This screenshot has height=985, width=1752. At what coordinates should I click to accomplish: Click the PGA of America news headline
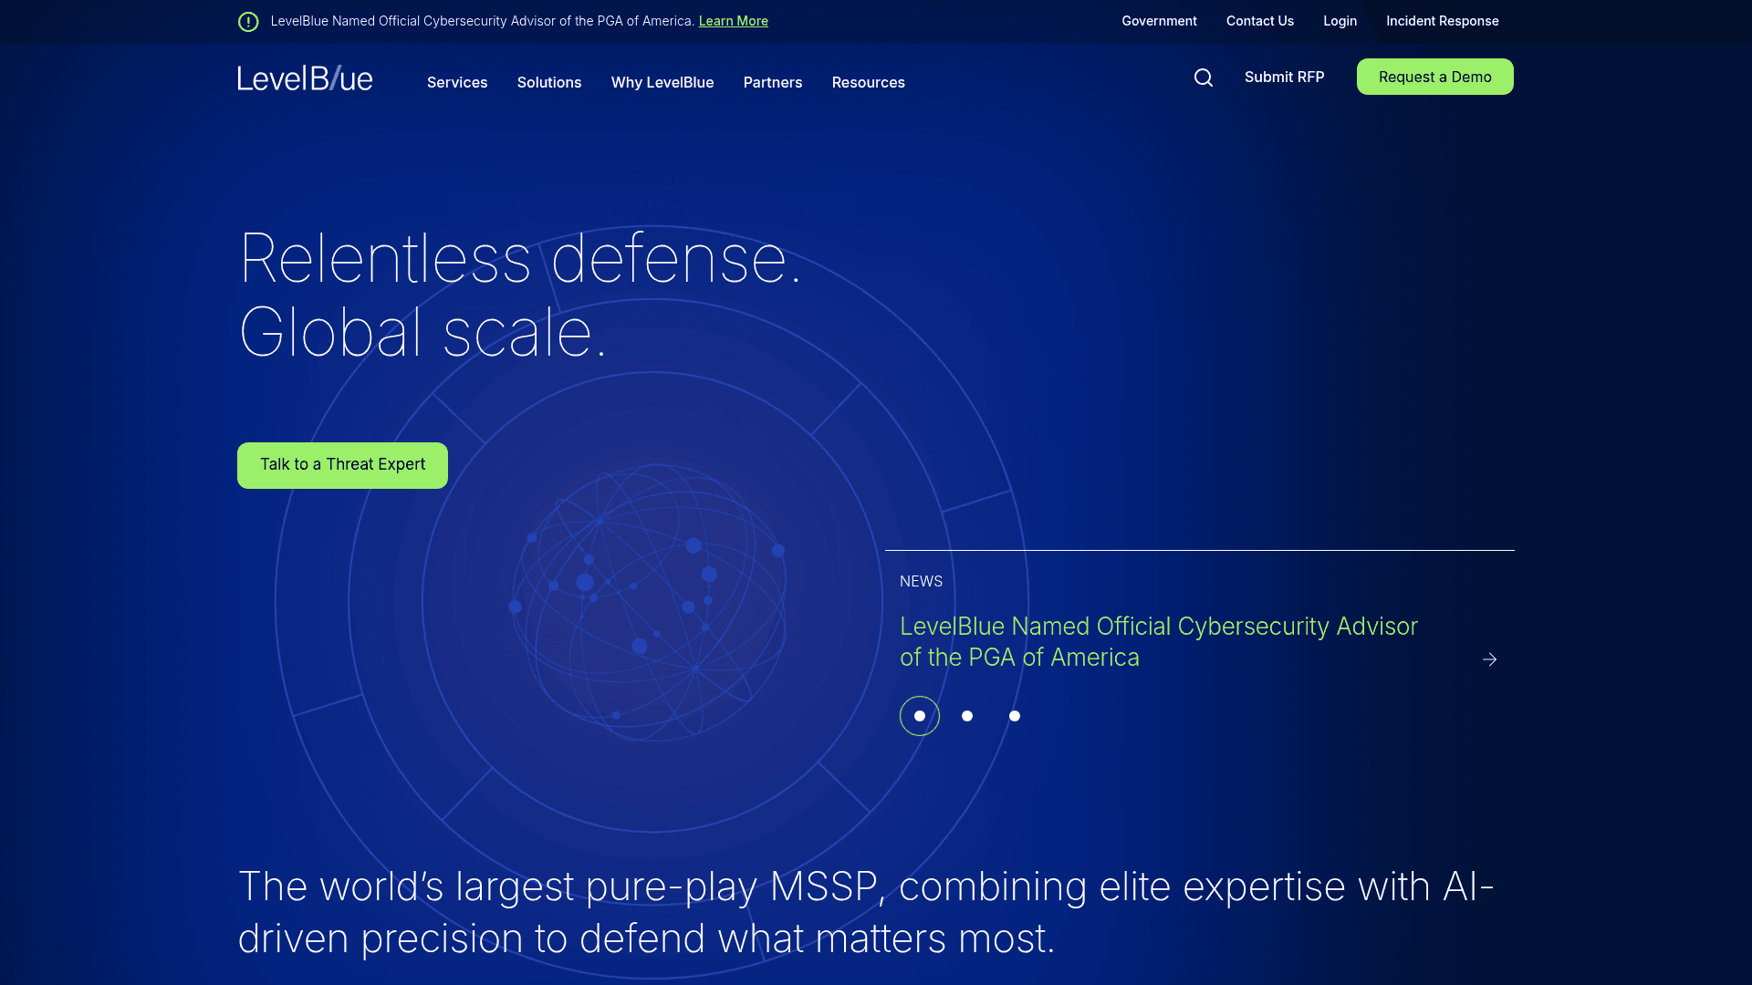point(1159,641)
